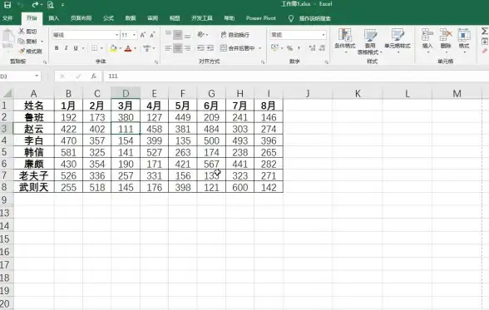Click the phonetic guide 文 icon
Image resolution: width=489 pixels, height=310 pixels.
(x=146, y=48)
